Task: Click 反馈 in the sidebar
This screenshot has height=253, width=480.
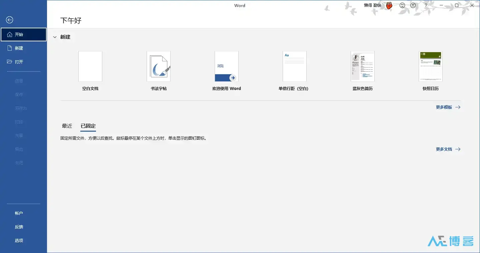Action: [x=19, y=227]
